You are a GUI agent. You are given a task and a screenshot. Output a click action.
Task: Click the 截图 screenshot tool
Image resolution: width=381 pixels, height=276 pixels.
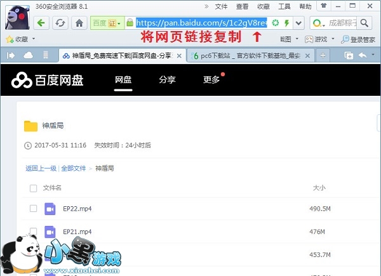pos(286,39)
